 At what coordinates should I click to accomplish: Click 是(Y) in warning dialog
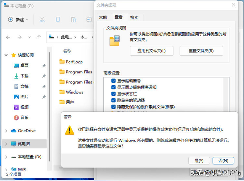(199, 160)
